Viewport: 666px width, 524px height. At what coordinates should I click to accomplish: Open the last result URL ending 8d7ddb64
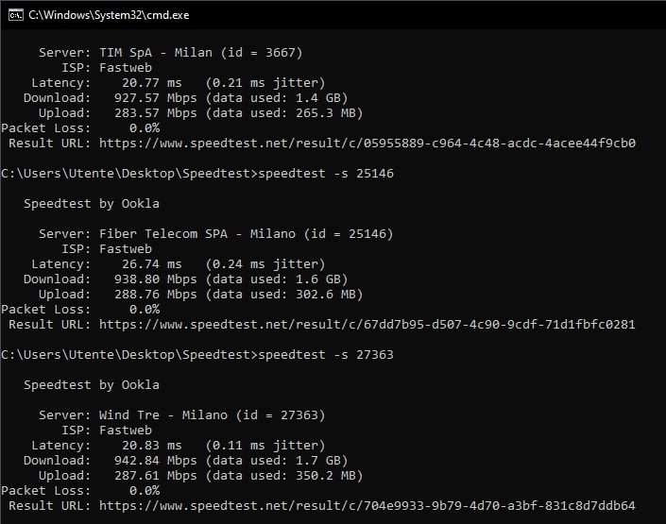pos(367,506)
